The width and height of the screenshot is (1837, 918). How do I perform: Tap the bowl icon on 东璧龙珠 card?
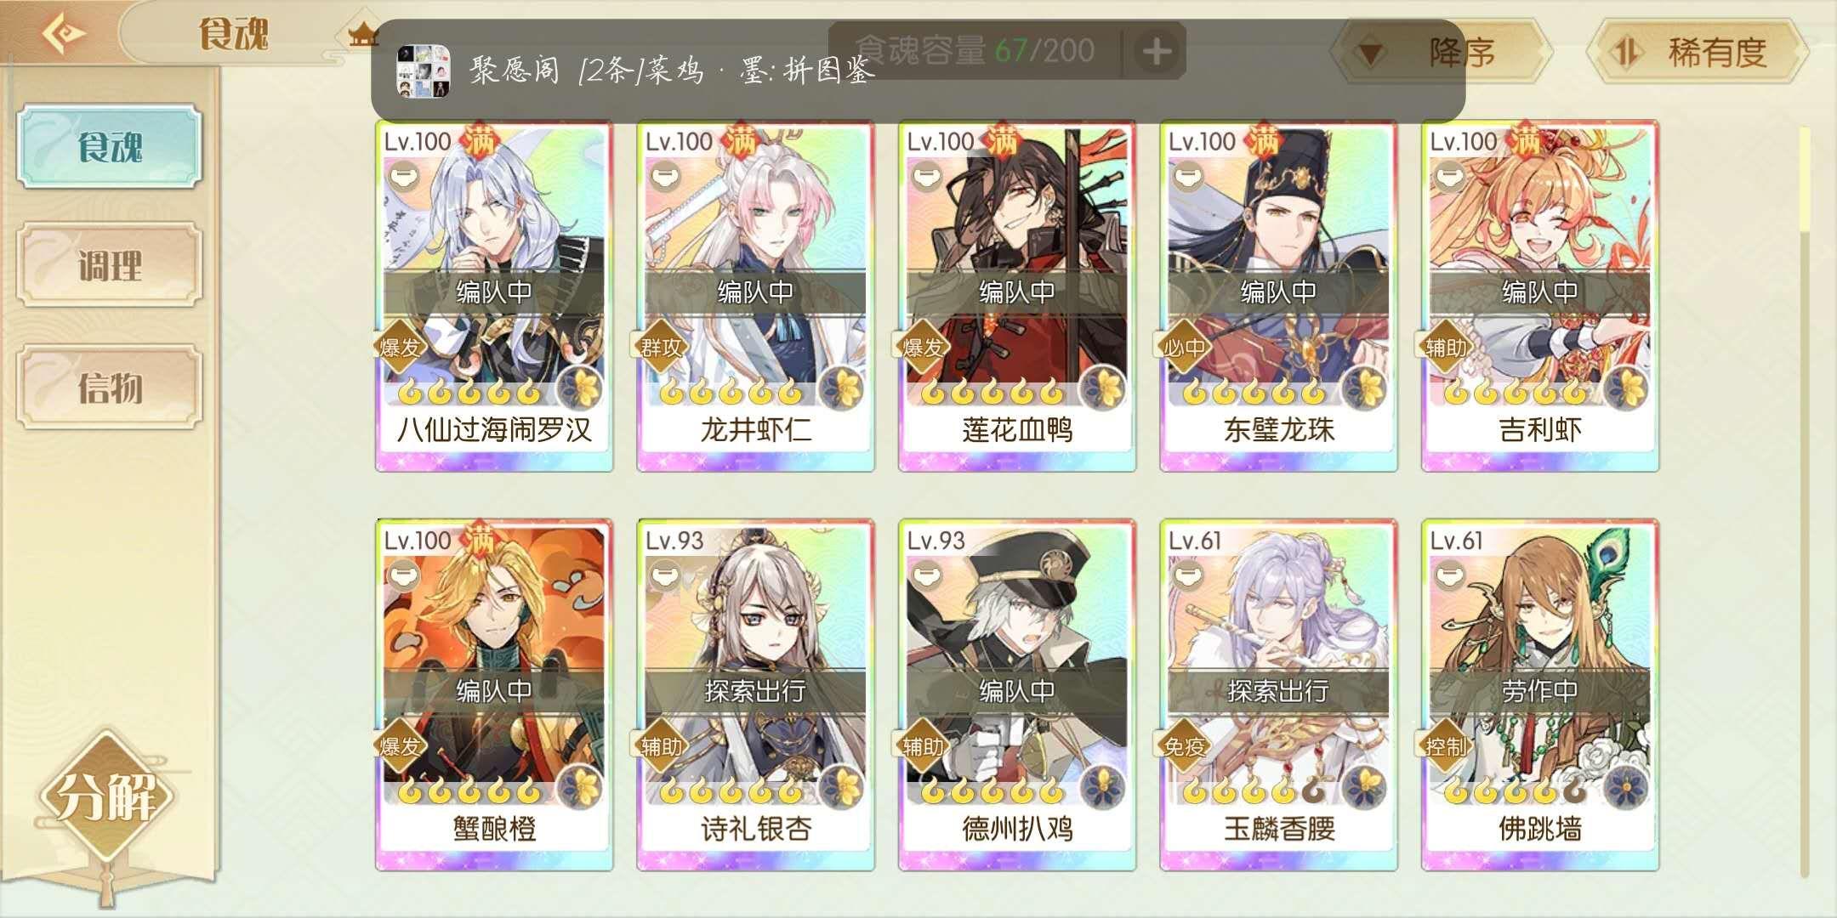click(1185, 178)
